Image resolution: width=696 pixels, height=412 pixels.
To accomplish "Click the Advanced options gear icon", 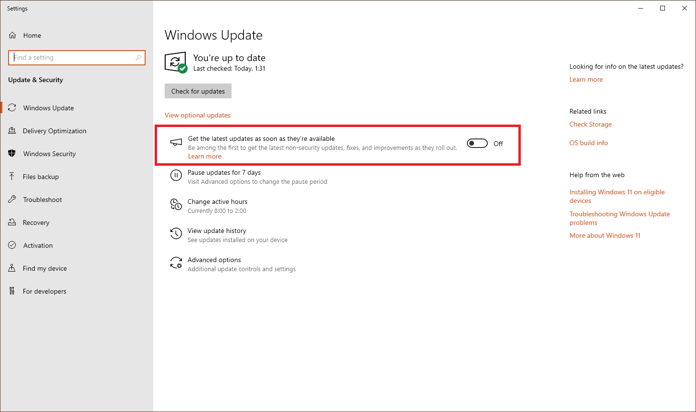I will pos(176,263).
